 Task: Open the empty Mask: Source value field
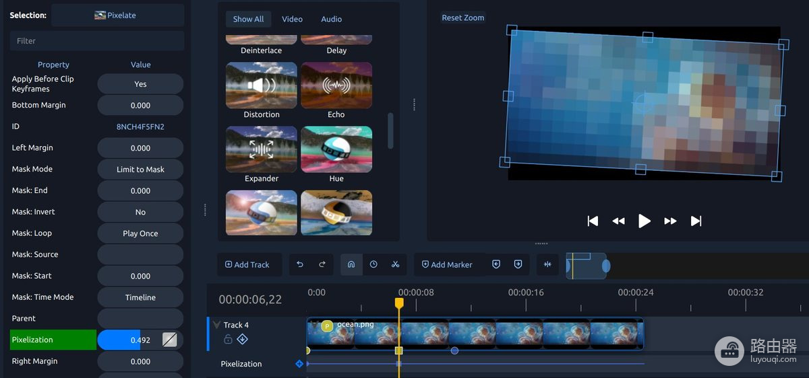[x=140, y=254]
